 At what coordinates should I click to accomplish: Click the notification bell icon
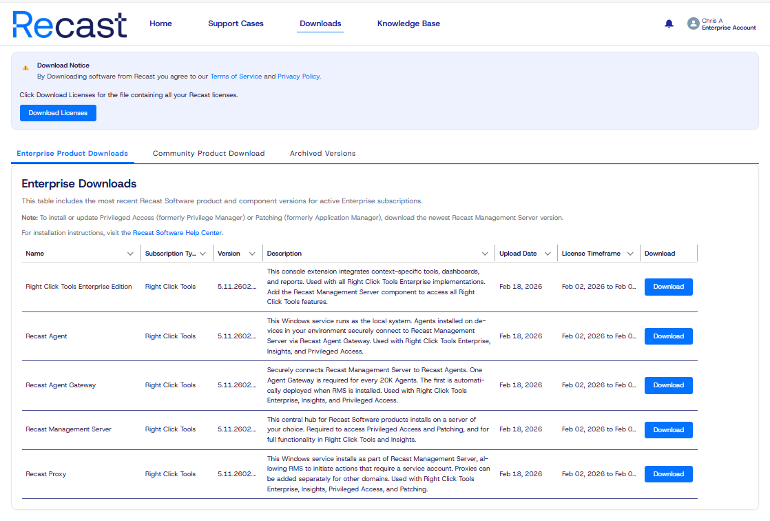[x=668, y=23]
